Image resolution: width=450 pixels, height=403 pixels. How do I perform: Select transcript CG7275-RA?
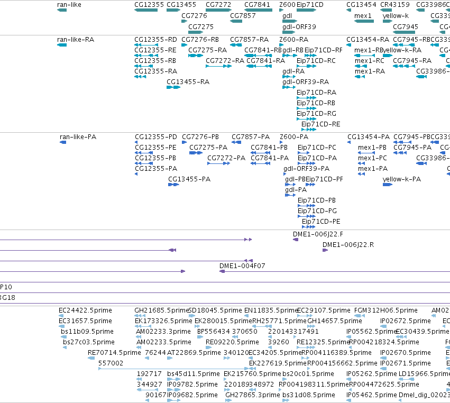pos(207,50)
